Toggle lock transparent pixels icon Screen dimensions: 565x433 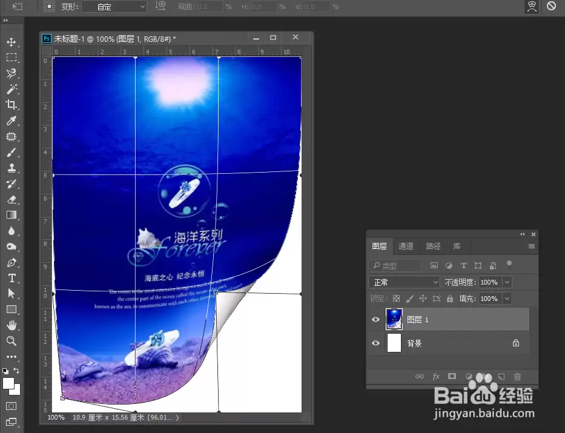click(x=397, y=299)
